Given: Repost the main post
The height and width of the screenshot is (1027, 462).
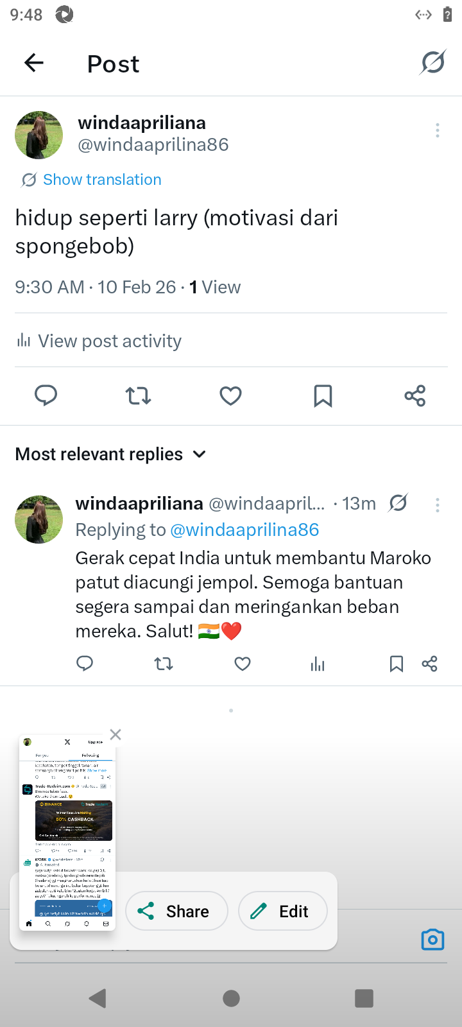Looking at the screenshot, I should (139, 395).
